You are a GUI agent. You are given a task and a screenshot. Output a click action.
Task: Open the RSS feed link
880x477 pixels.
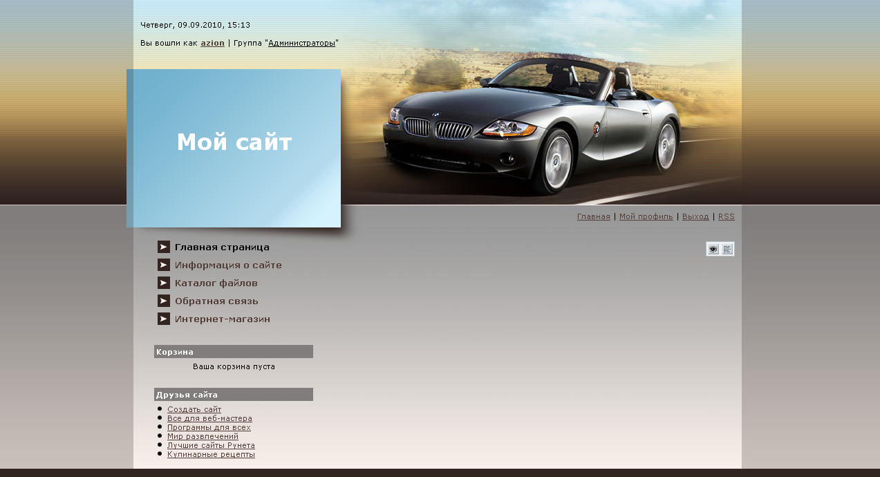coord(726,216)
